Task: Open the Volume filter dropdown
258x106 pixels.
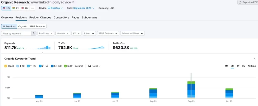Action: [63, 33]
